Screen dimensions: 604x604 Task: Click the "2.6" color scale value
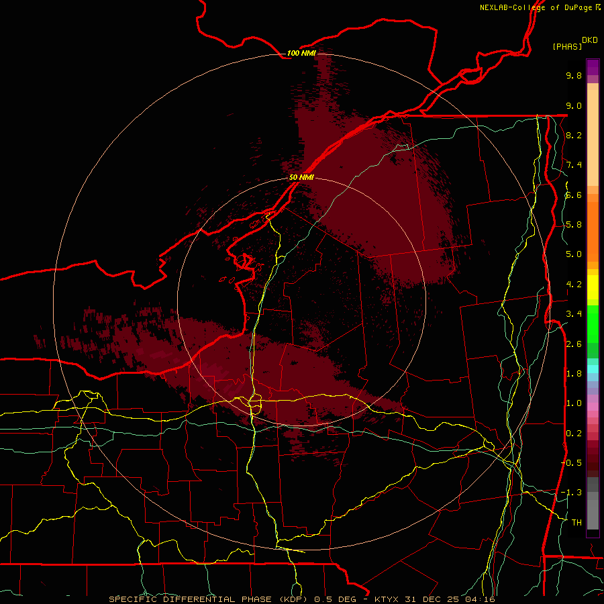(574, 344)
